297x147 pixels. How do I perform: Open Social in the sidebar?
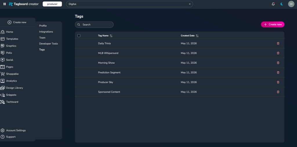10,60
